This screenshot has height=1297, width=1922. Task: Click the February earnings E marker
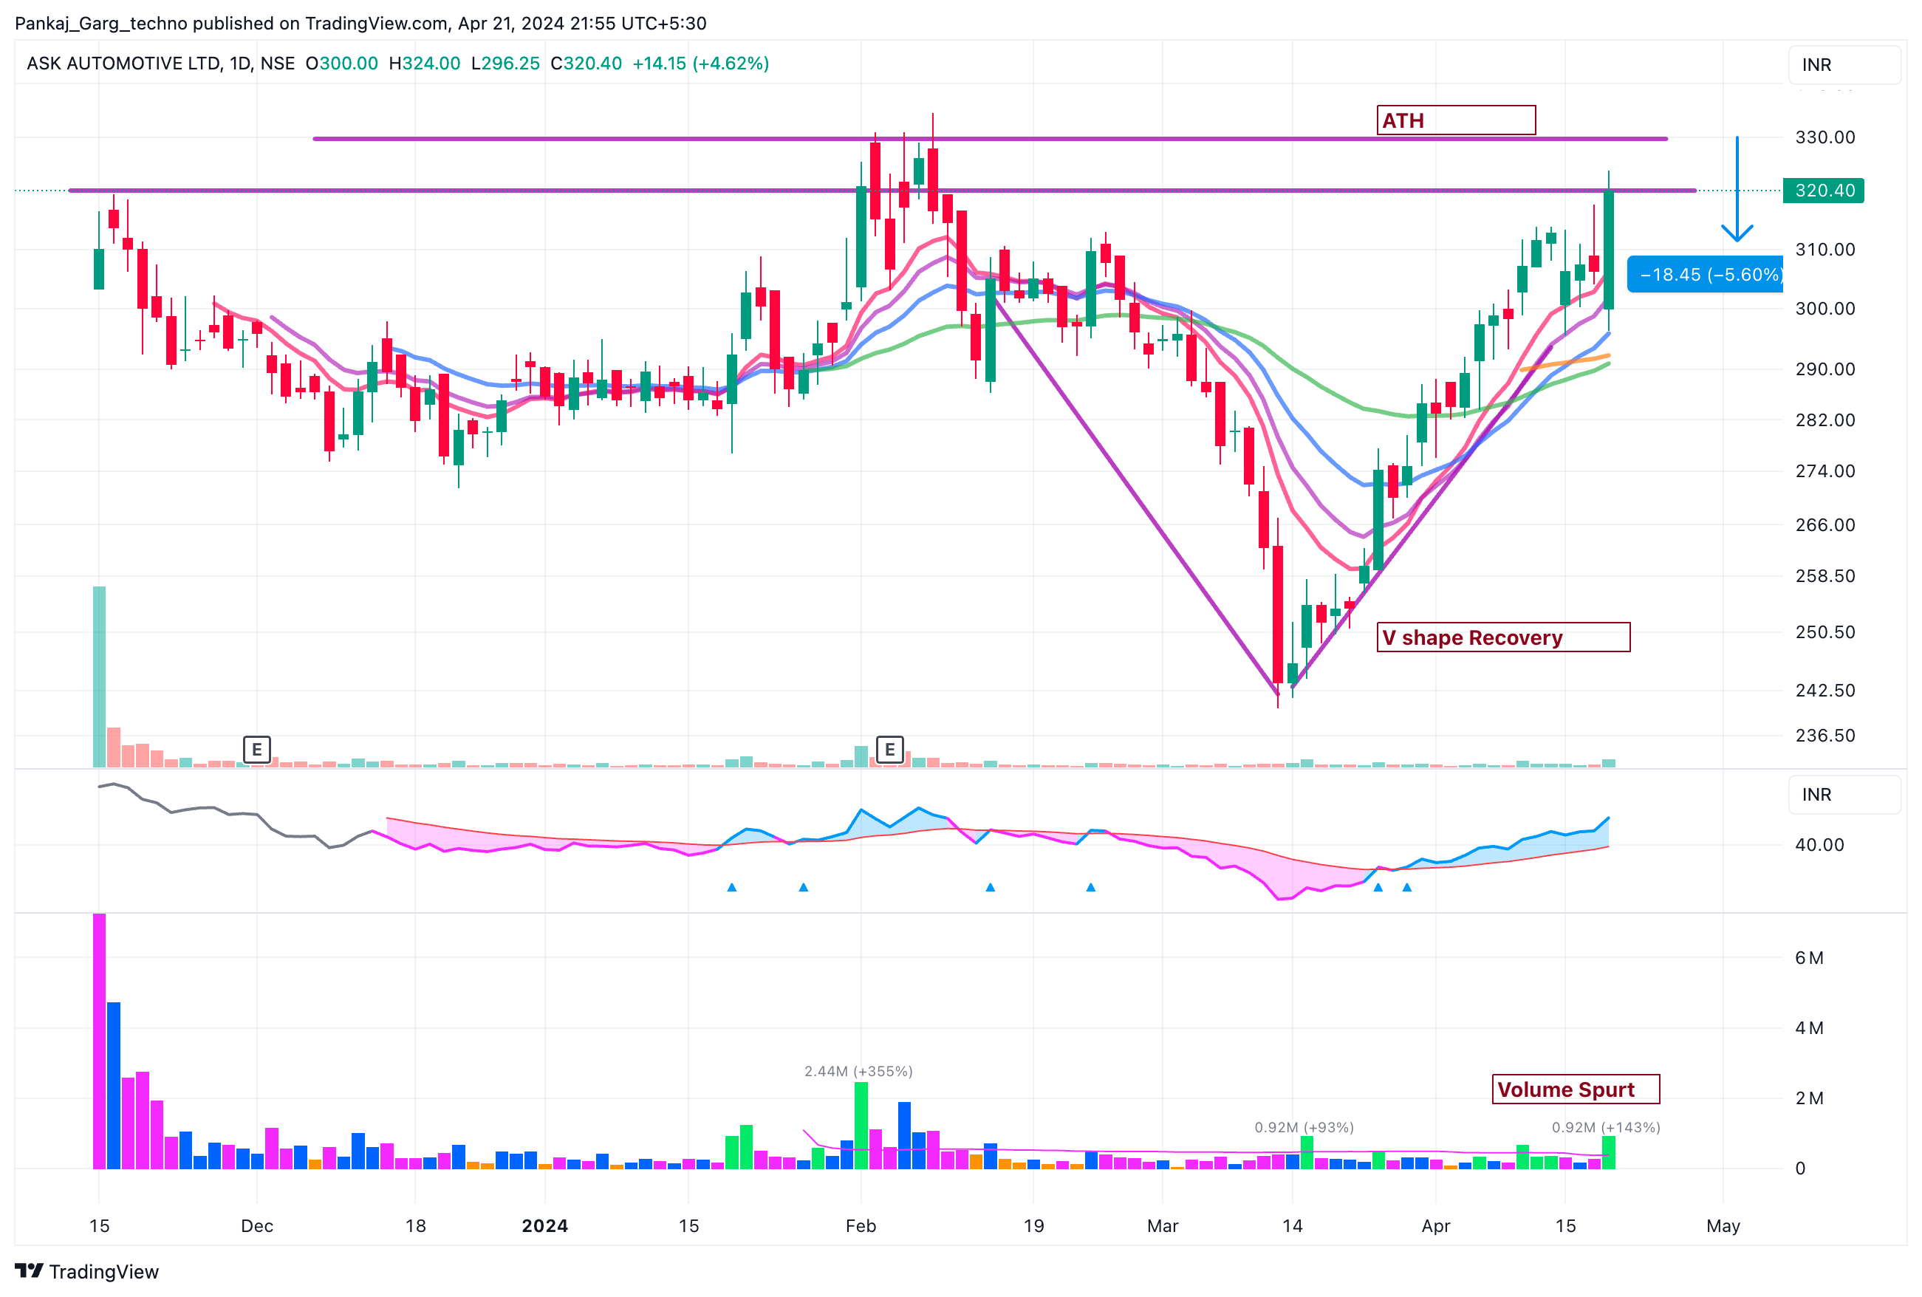tap(889, 750)
